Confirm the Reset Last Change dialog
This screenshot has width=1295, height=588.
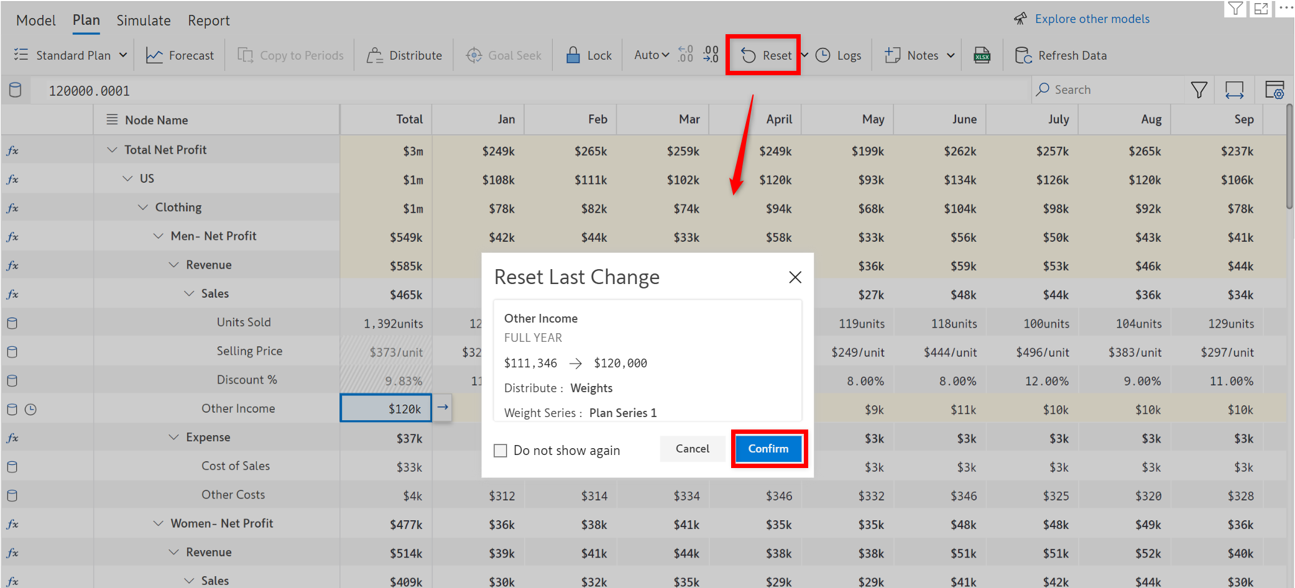[768, 449]
